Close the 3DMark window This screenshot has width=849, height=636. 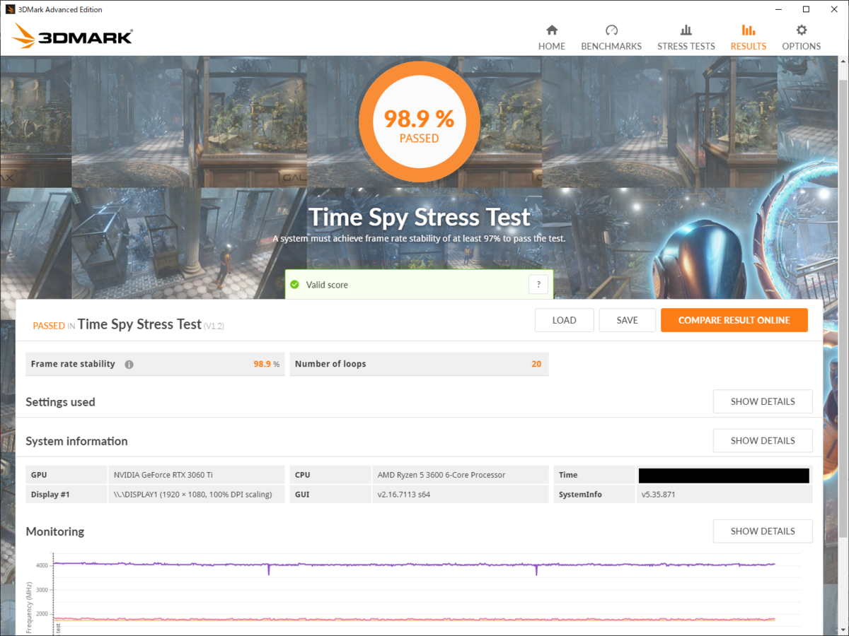[x=836, y=10]
